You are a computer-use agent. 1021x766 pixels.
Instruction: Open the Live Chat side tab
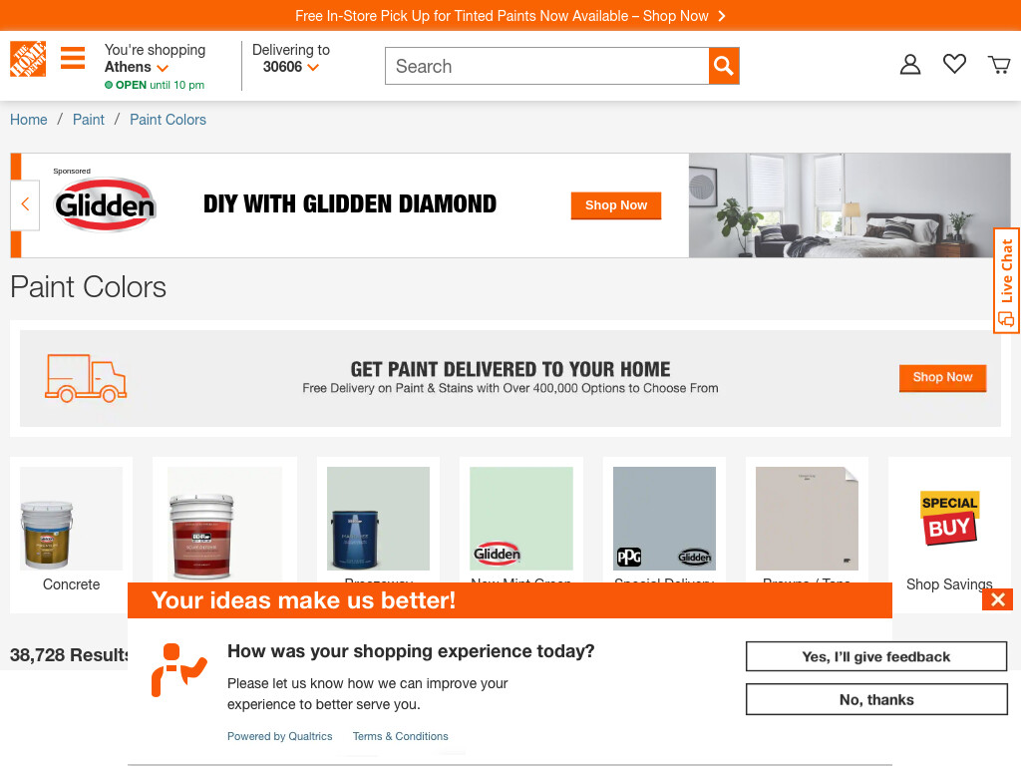(1006, 280)
